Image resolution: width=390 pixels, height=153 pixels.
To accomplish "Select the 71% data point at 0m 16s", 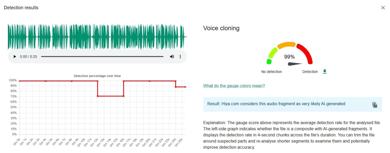I will (x=124, y=96).
